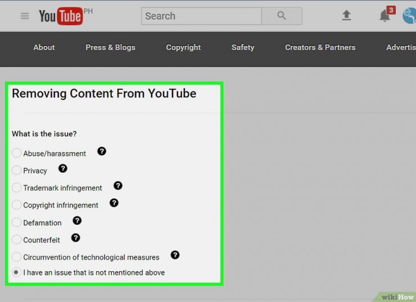Open the account avatar icon
The width and height of the screenshot is (416, 302).
point(409,16)
